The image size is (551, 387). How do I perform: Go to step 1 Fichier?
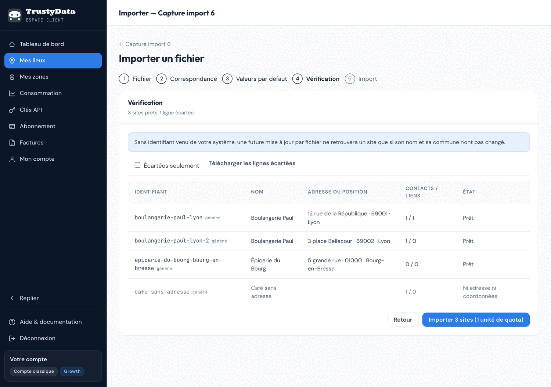click(x=135, y=79)
